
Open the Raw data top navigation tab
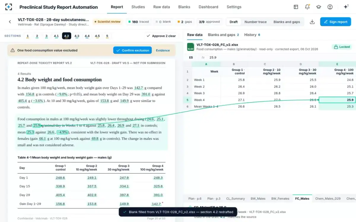pos(161,7)
